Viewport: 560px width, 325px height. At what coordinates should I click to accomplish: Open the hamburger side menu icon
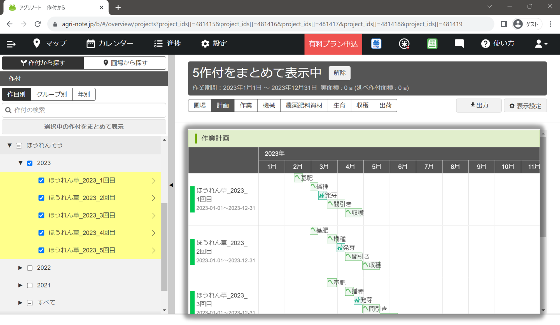(x=11, y=44)
